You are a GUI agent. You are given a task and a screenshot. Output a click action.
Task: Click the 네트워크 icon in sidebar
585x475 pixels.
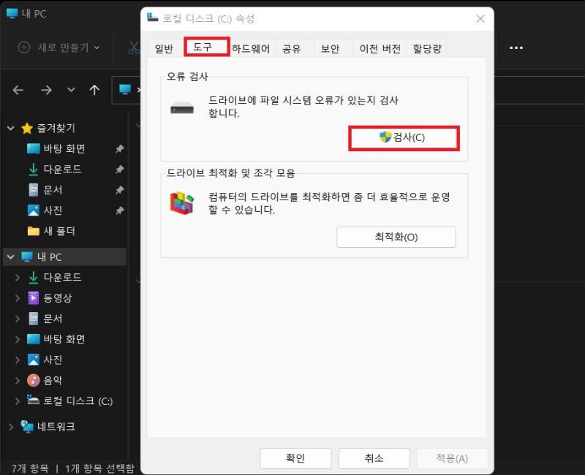coord(27,427)
